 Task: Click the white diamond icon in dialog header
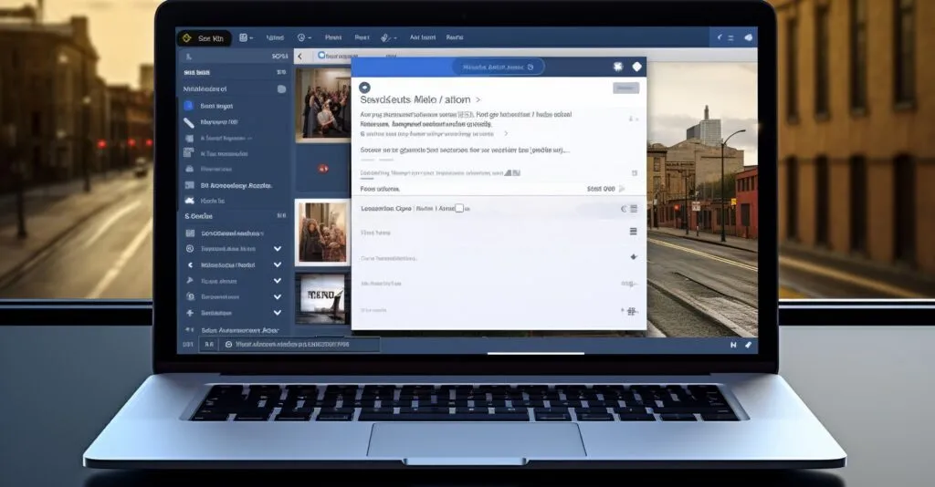[x=636, y=67]
